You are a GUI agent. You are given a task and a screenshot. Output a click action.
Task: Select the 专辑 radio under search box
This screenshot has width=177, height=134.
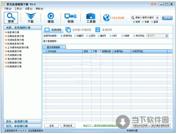143,22
